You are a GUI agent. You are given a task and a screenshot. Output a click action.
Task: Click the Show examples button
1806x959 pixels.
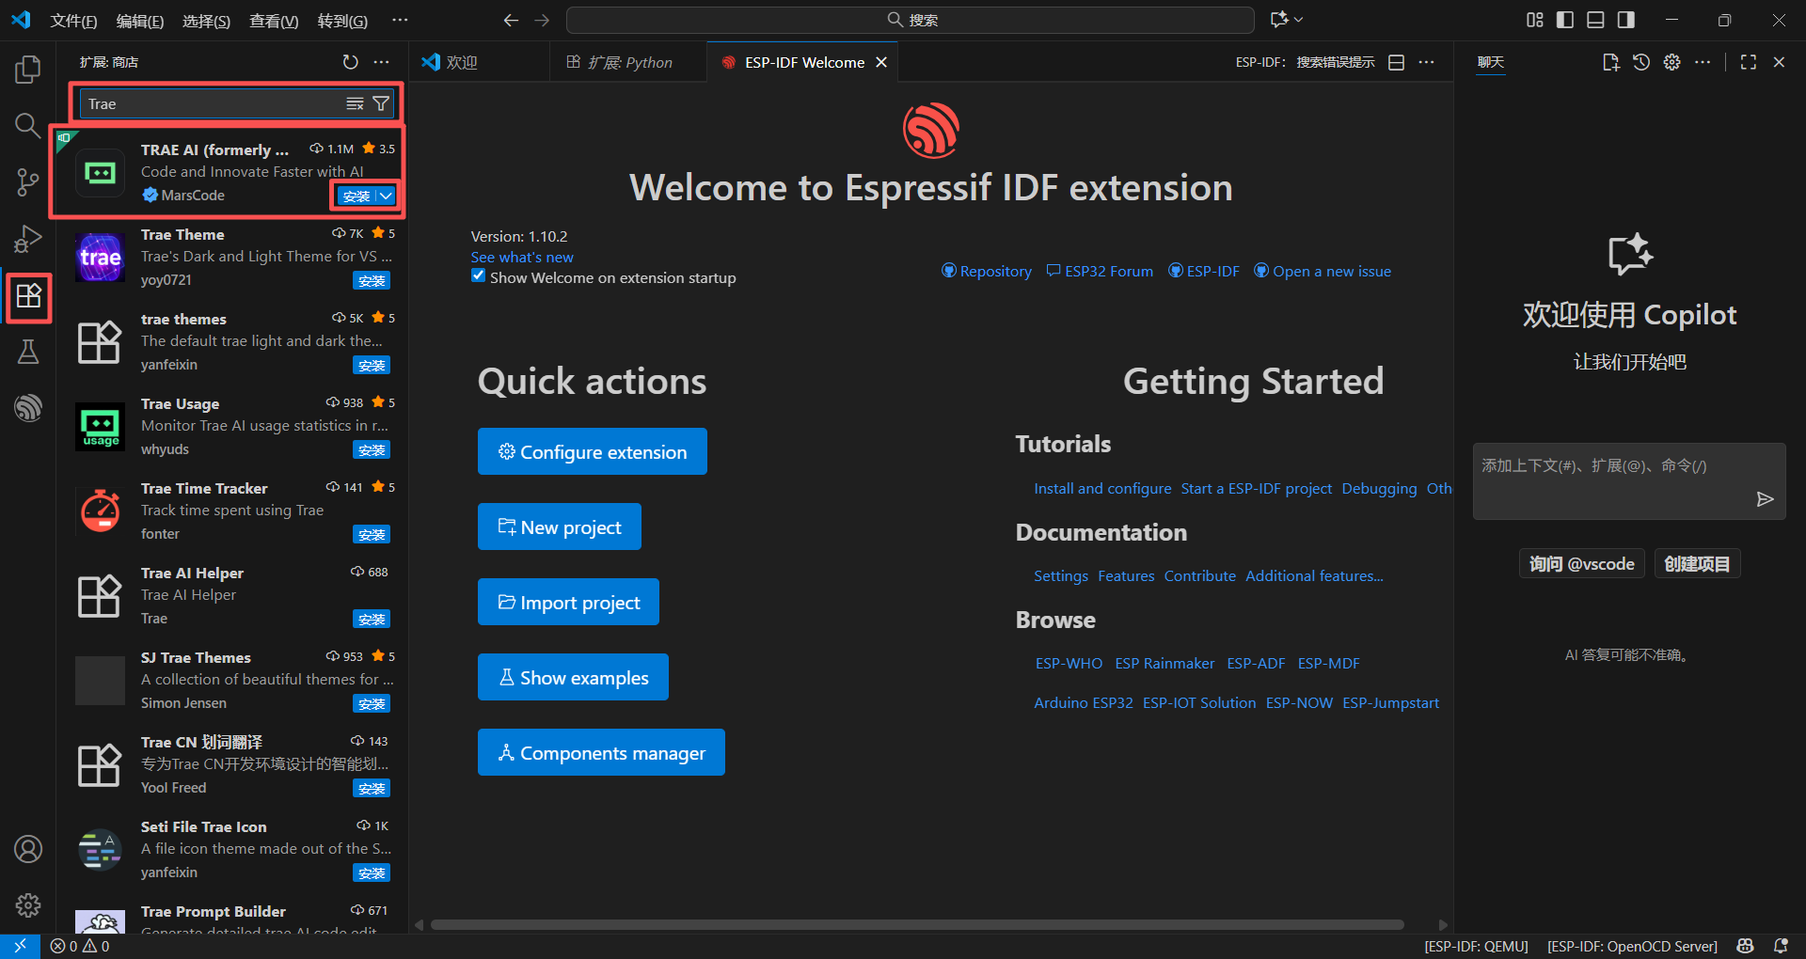pyautogui.click(x=573, y=677)
